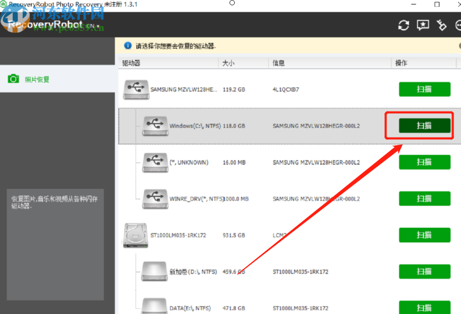Click the 118.0 GB size value
Image resolution: width=461 pixels, height=314 pixels.
coord(234,126)
